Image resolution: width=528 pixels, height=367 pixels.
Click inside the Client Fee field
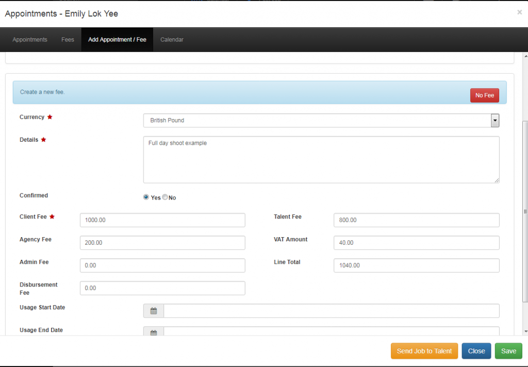162,220
